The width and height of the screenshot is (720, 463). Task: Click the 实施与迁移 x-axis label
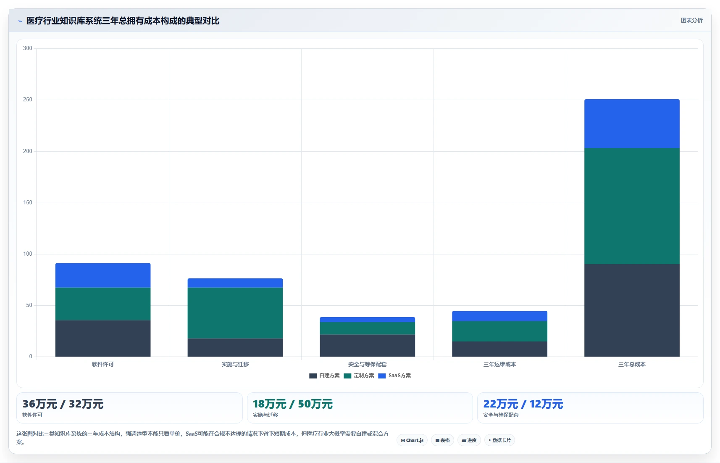tap(235, 364)
